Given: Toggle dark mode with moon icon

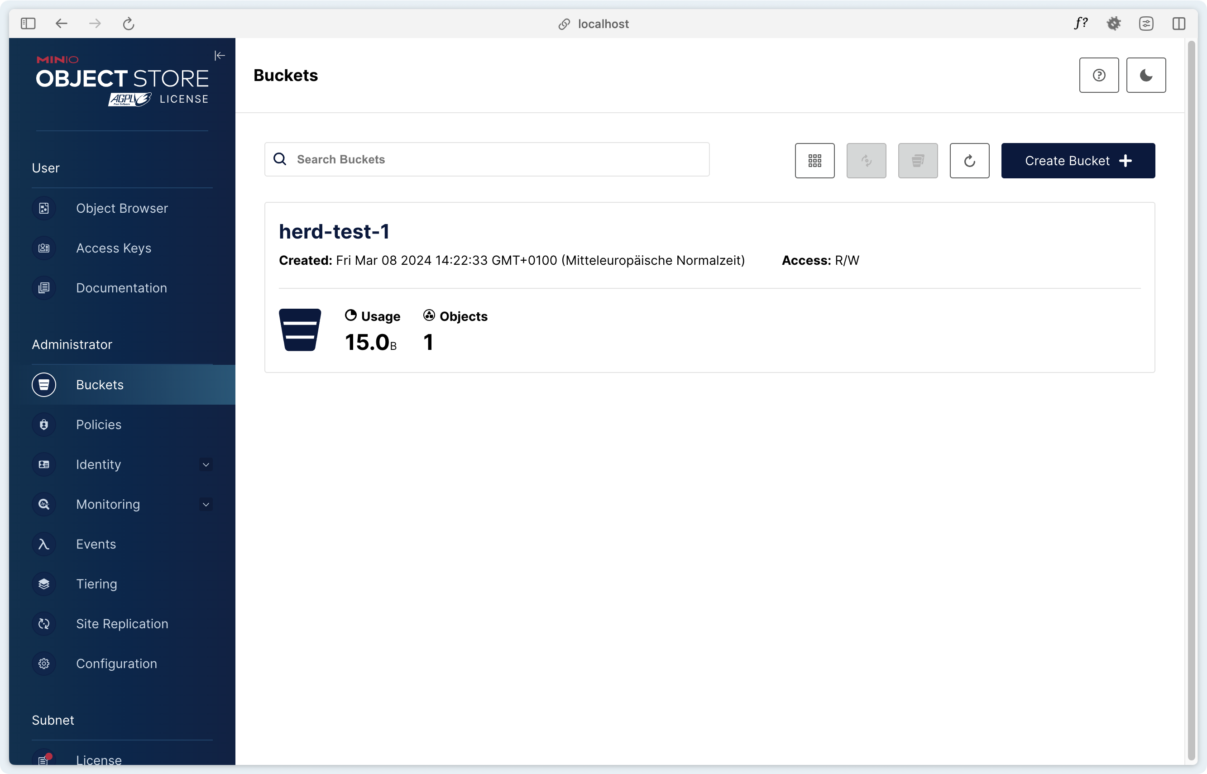Looking at the screenshot, I should coord(1145,75).
